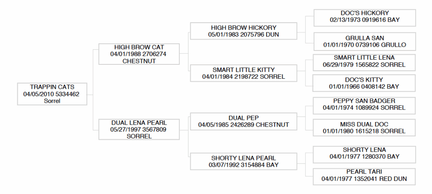Open the GRULLA SAN entry

tap(364, 41)
